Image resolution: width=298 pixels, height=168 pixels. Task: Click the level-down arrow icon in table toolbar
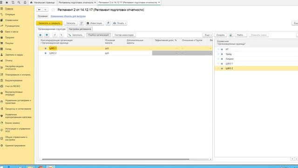pos(61,35)
